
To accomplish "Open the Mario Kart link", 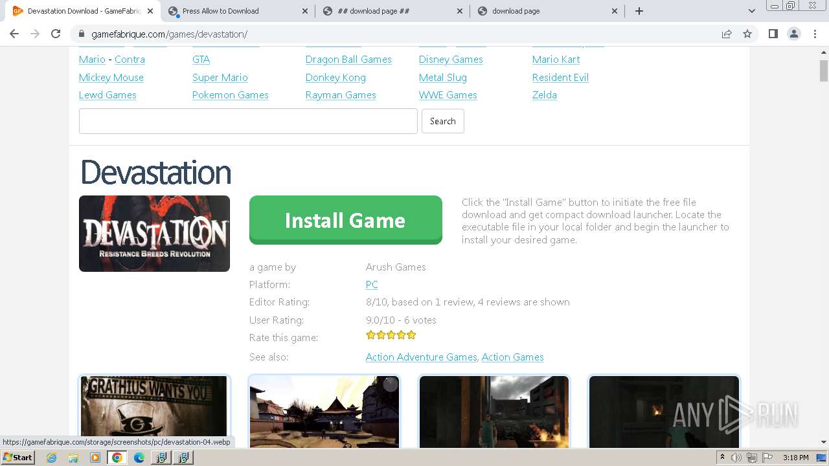I will [x=556, y=60].
